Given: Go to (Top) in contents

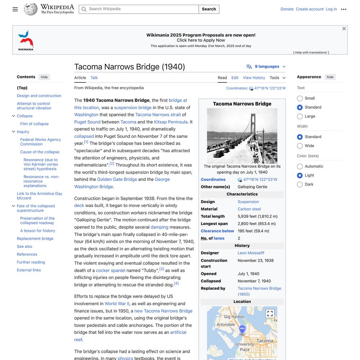Looking at the screenshot, I should [x=22, y=88].
